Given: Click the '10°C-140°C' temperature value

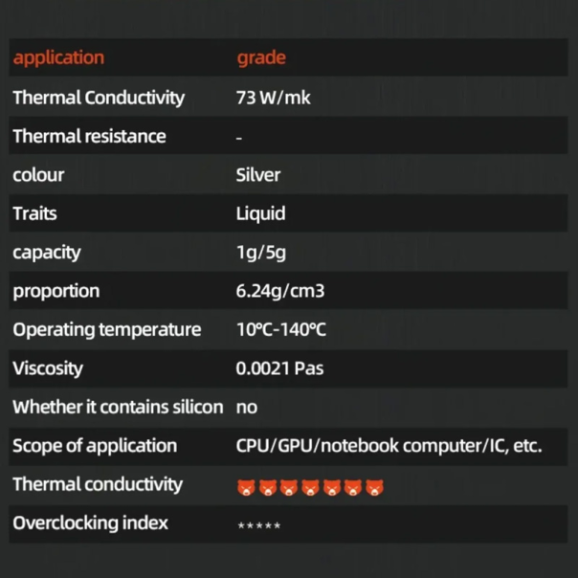Looking at the screenshot, I should 281,330.
